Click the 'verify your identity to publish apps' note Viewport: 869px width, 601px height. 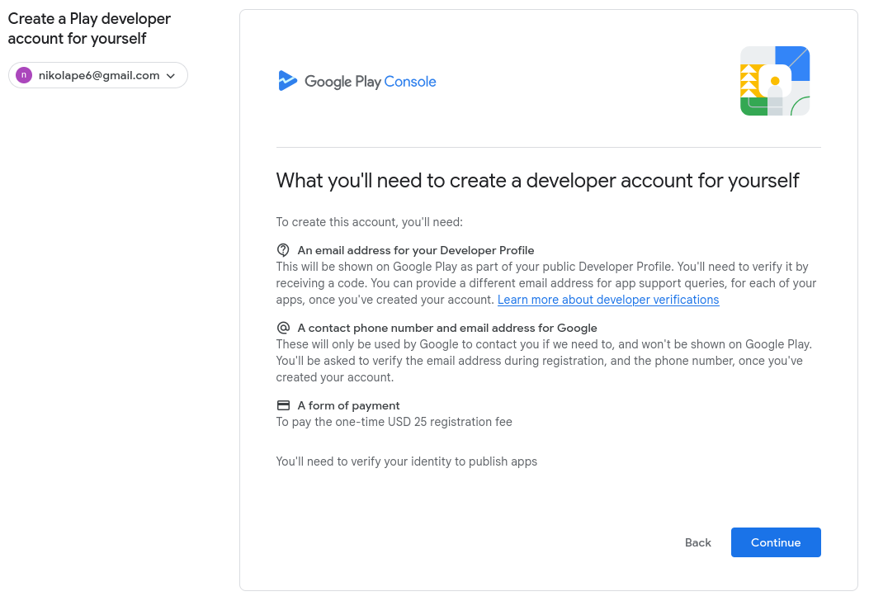point(406,461)
